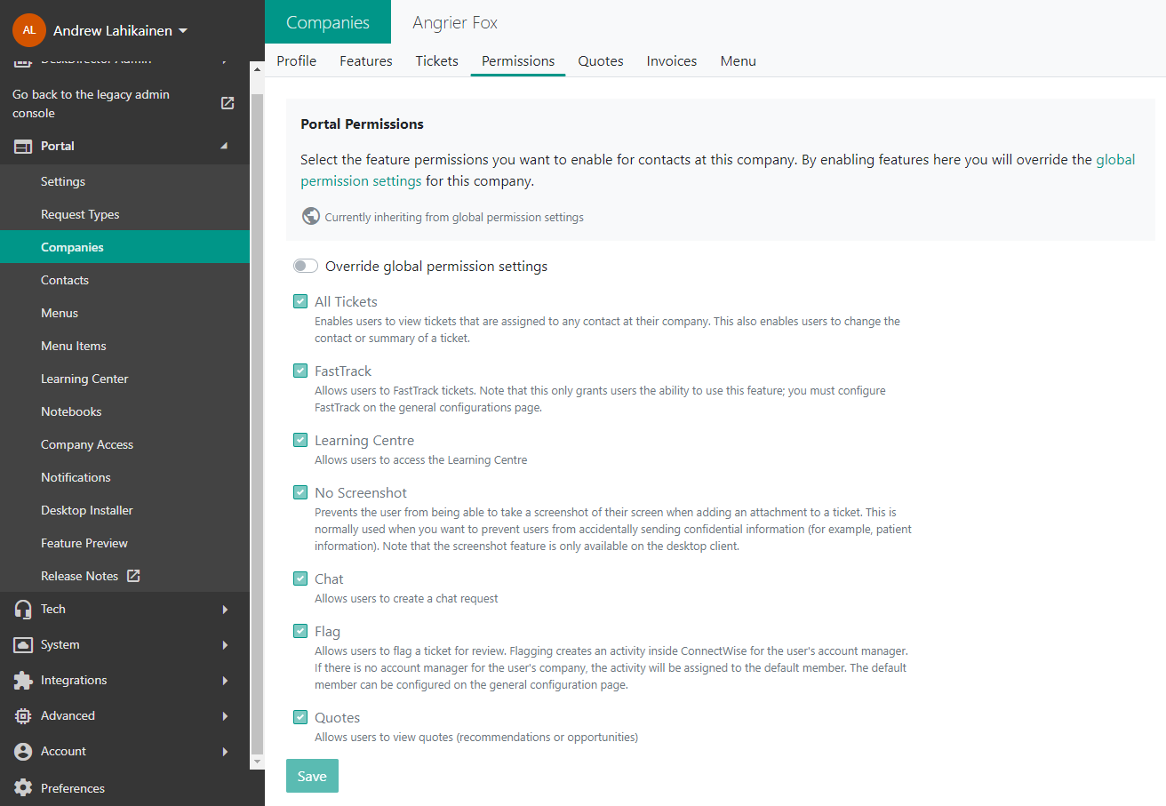Uncheck the All Tickets checkbox

[x=300, y=301]
